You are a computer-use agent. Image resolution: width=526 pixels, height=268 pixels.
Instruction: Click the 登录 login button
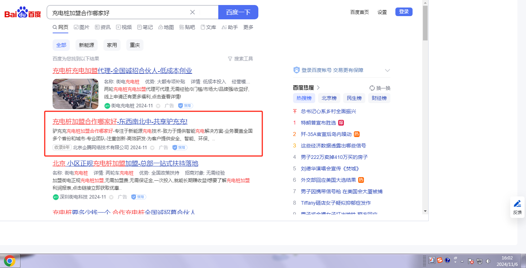[x=404, y=12]
